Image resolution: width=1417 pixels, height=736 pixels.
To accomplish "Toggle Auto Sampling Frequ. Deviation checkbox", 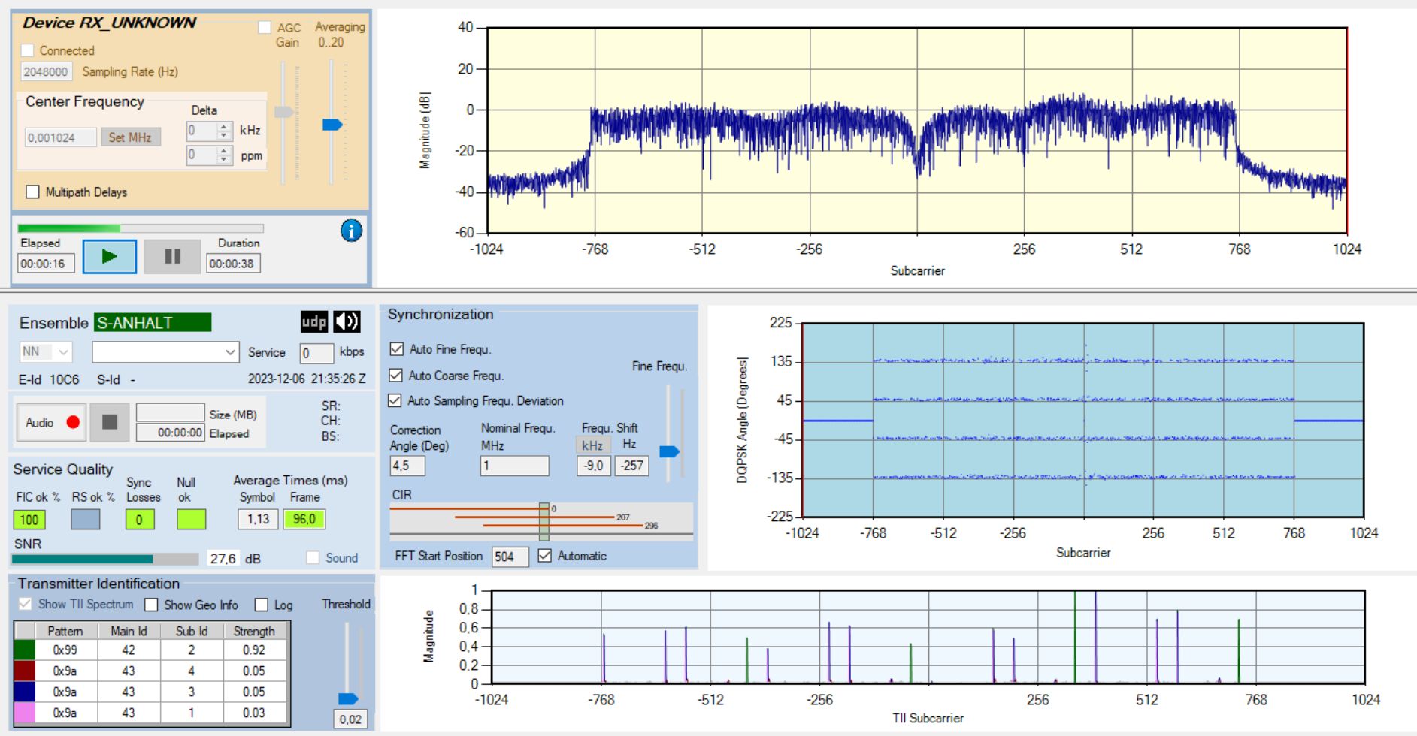I will point(395,401).
